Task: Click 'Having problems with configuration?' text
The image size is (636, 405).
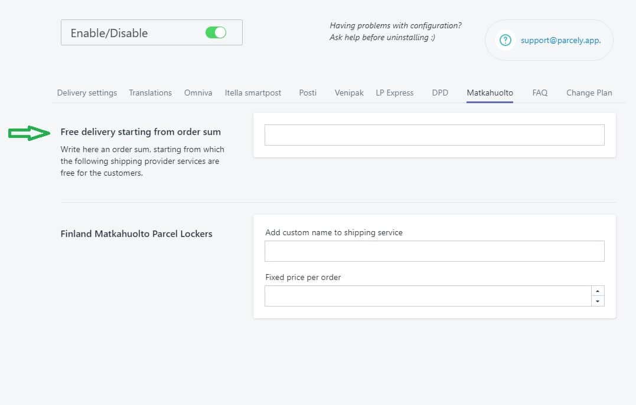Action: pos(396,25)
